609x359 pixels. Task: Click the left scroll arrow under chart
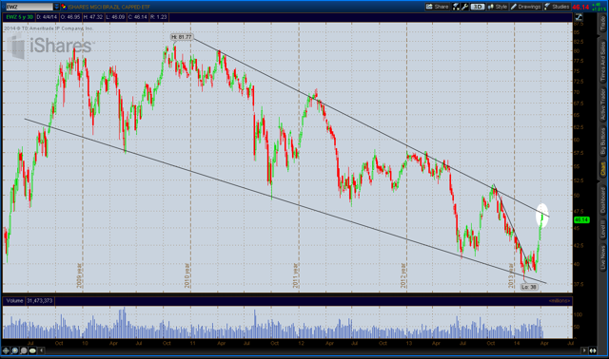coord(42,350)
